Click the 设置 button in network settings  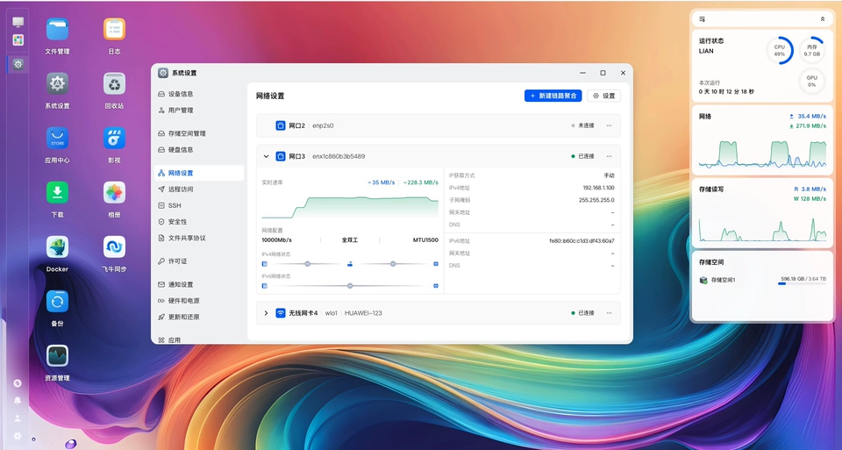pyautogui.click(x=603, y=96)
